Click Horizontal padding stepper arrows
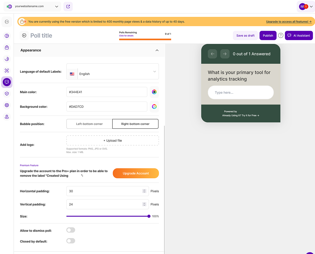Image resolution: width=315 pixels, height=254 pixels. coord(144,191)
